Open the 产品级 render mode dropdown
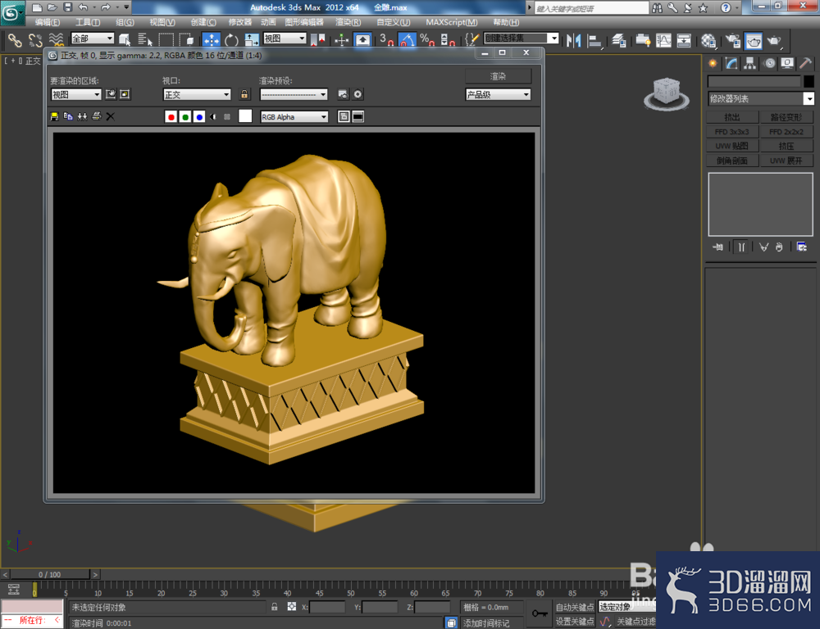Viewport: 820px width, 629px height. [x=498, y=94]
